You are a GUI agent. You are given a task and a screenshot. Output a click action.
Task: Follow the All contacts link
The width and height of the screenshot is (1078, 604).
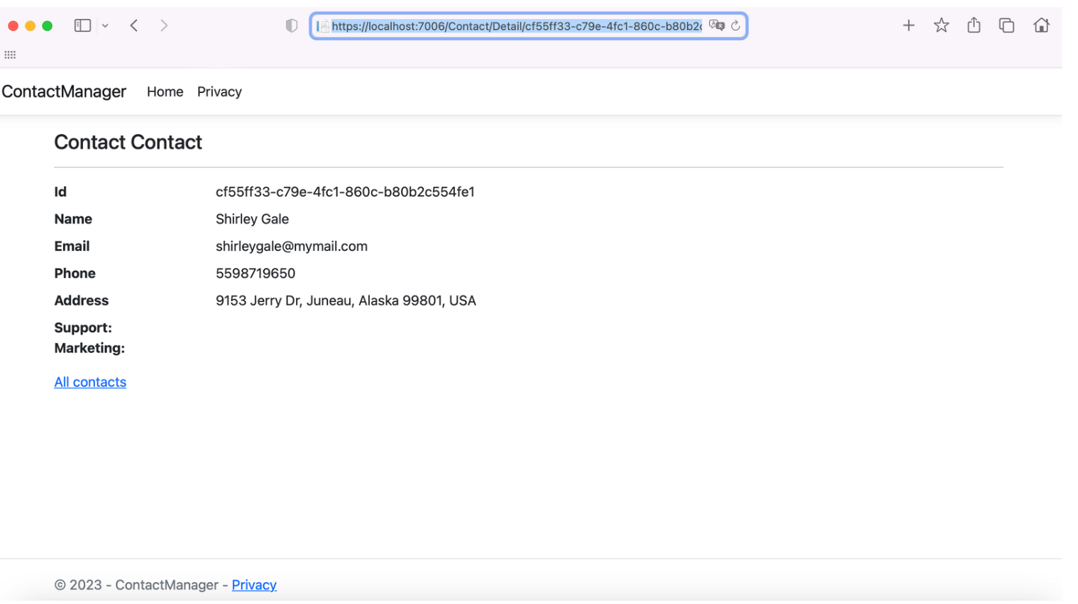[90, 382]
